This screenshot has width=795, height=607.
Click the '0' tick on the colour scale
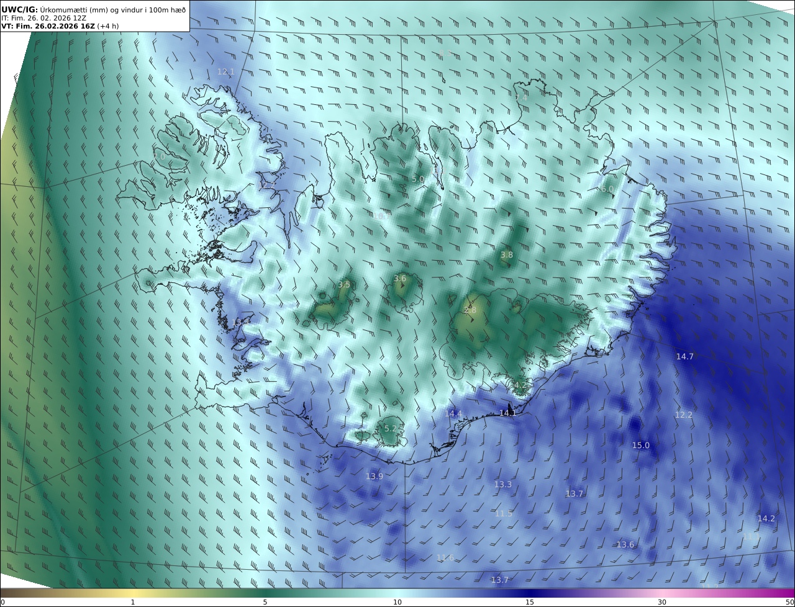point(2,602)
